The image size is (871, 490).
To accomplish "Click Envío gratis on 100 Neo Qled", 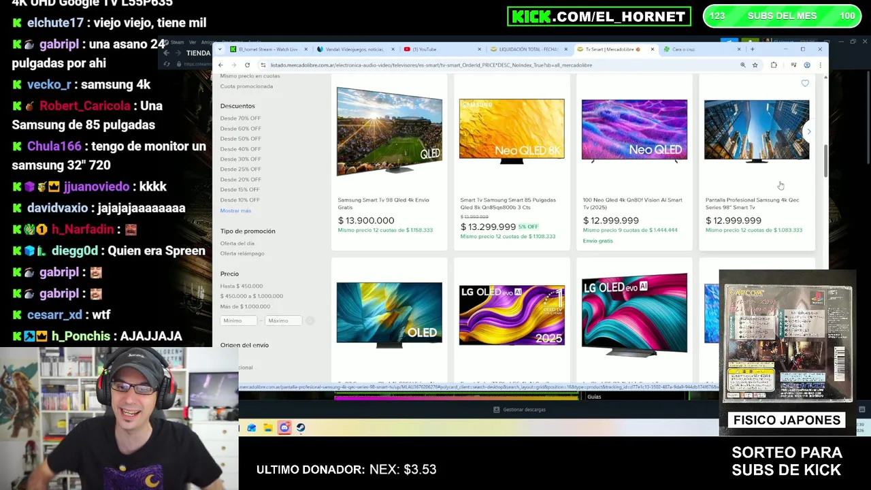I will [597, 241].
